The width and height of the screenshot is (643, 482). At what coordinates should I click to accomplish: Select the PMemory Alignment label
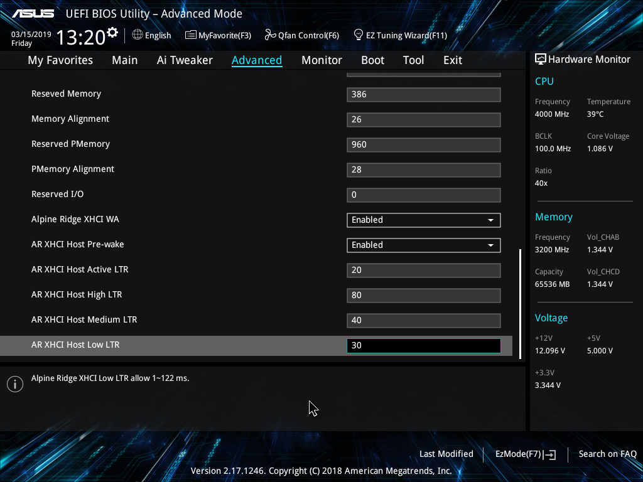click(x=73, y=169)
